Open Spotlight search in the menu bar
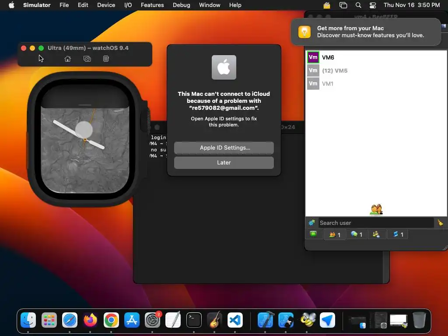The height and width of the screenshot is (336, 448). 358,5
